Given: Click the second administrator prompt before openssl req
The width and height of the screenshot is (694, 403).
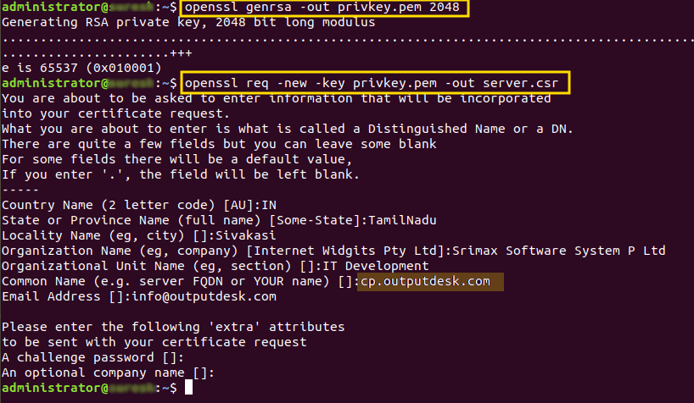Looking at the screenshot, I should coord(89,83).
